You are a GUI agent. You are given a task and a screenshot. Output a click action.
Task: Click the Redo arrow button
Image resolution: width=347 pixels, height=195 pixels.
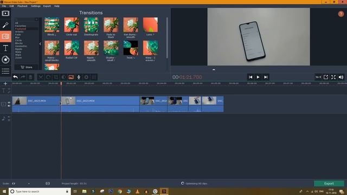(x=23, y=77)
